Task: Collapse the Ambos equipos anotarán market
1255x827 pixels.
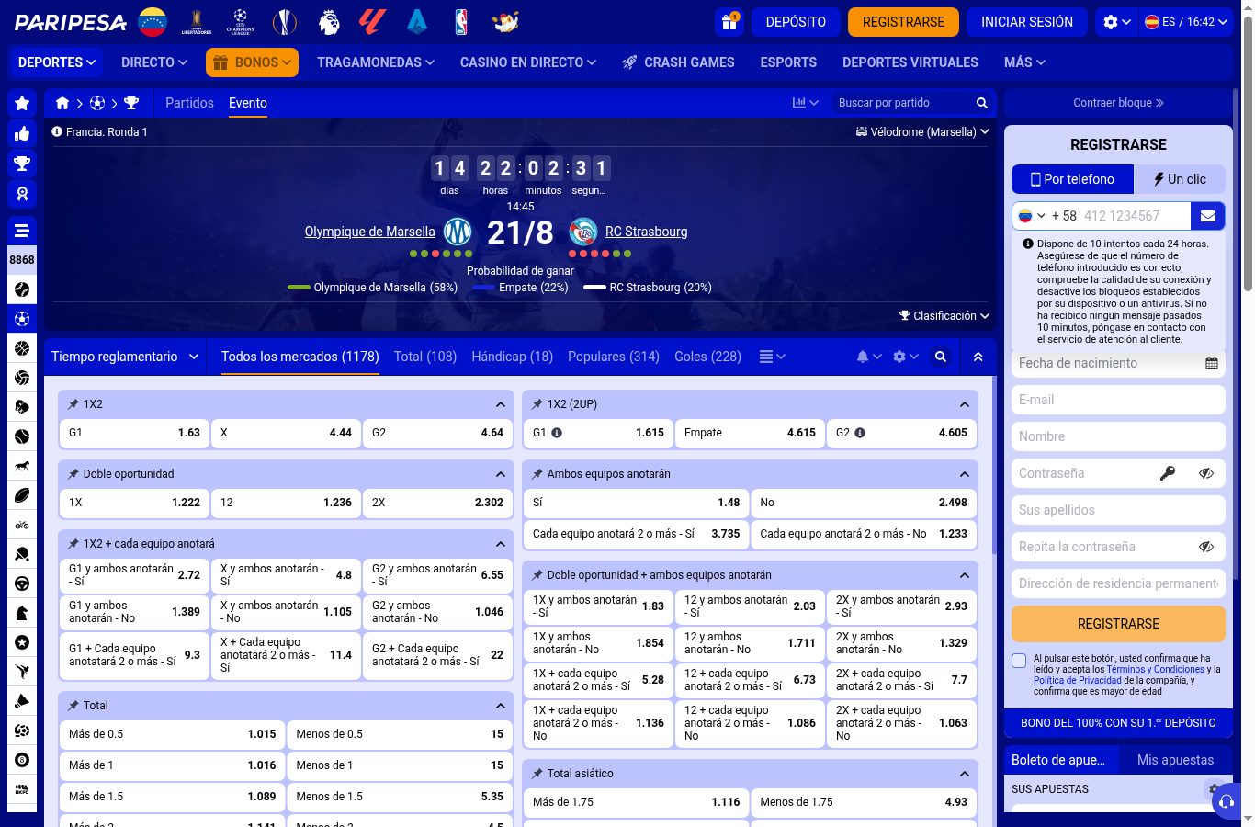Action: pos(964,474)
